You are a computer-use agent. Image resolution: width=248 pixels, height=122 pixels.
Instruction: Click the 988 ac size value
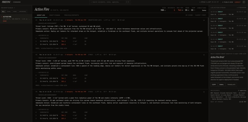pyautogui.click(x=163, y=10)
